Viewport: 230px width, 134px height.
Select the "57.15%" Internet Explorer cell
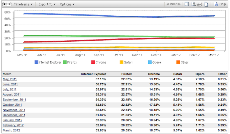(101, 79)
